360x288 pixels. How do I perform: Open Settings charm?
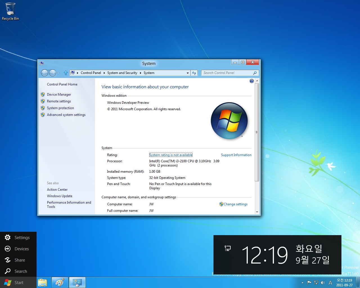pos(18,238)
